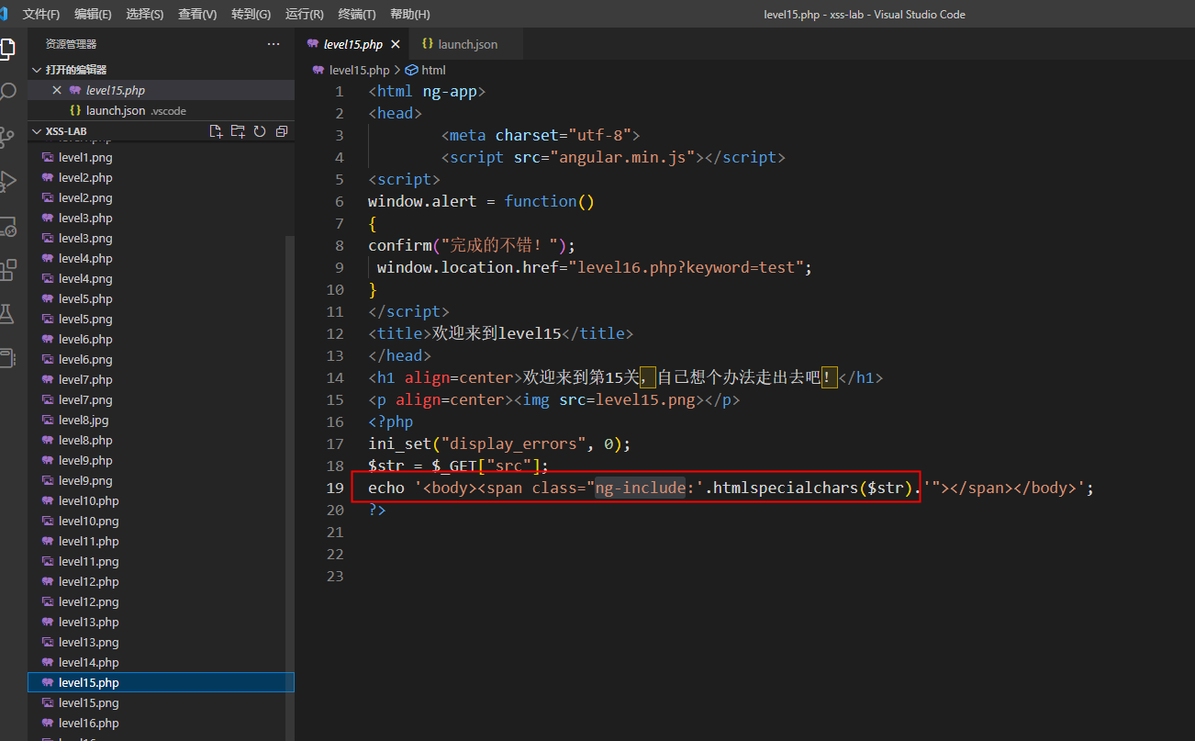
Task: Click the html breadcrumb item
Action: click(433, 70)
